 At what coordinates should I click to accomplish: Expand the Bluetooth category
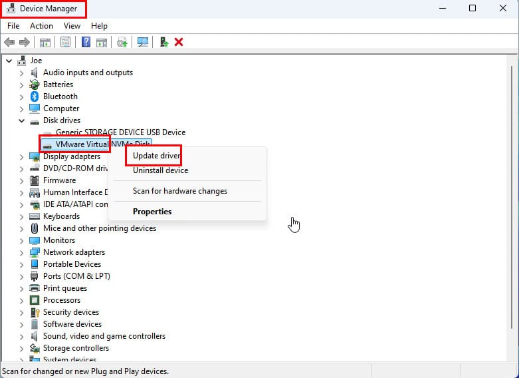(x=21, y=96)
